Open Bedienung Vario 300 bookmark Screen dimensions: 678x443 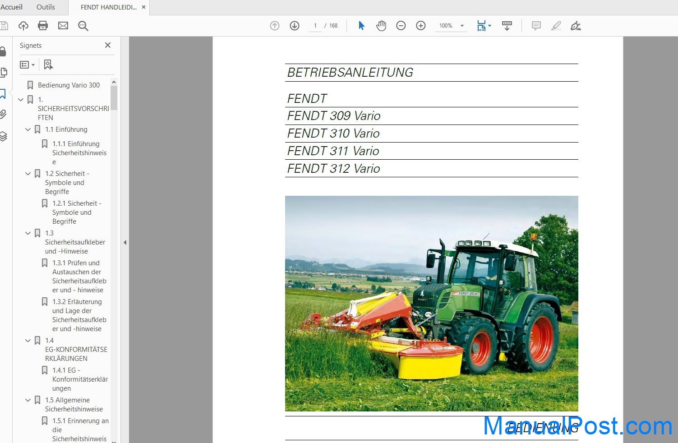pyautogui.click(x=69, y=85)
